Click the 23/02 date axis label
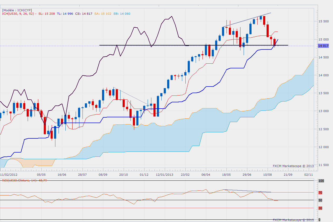The image size is (333, 222). (x=185, y=174)
